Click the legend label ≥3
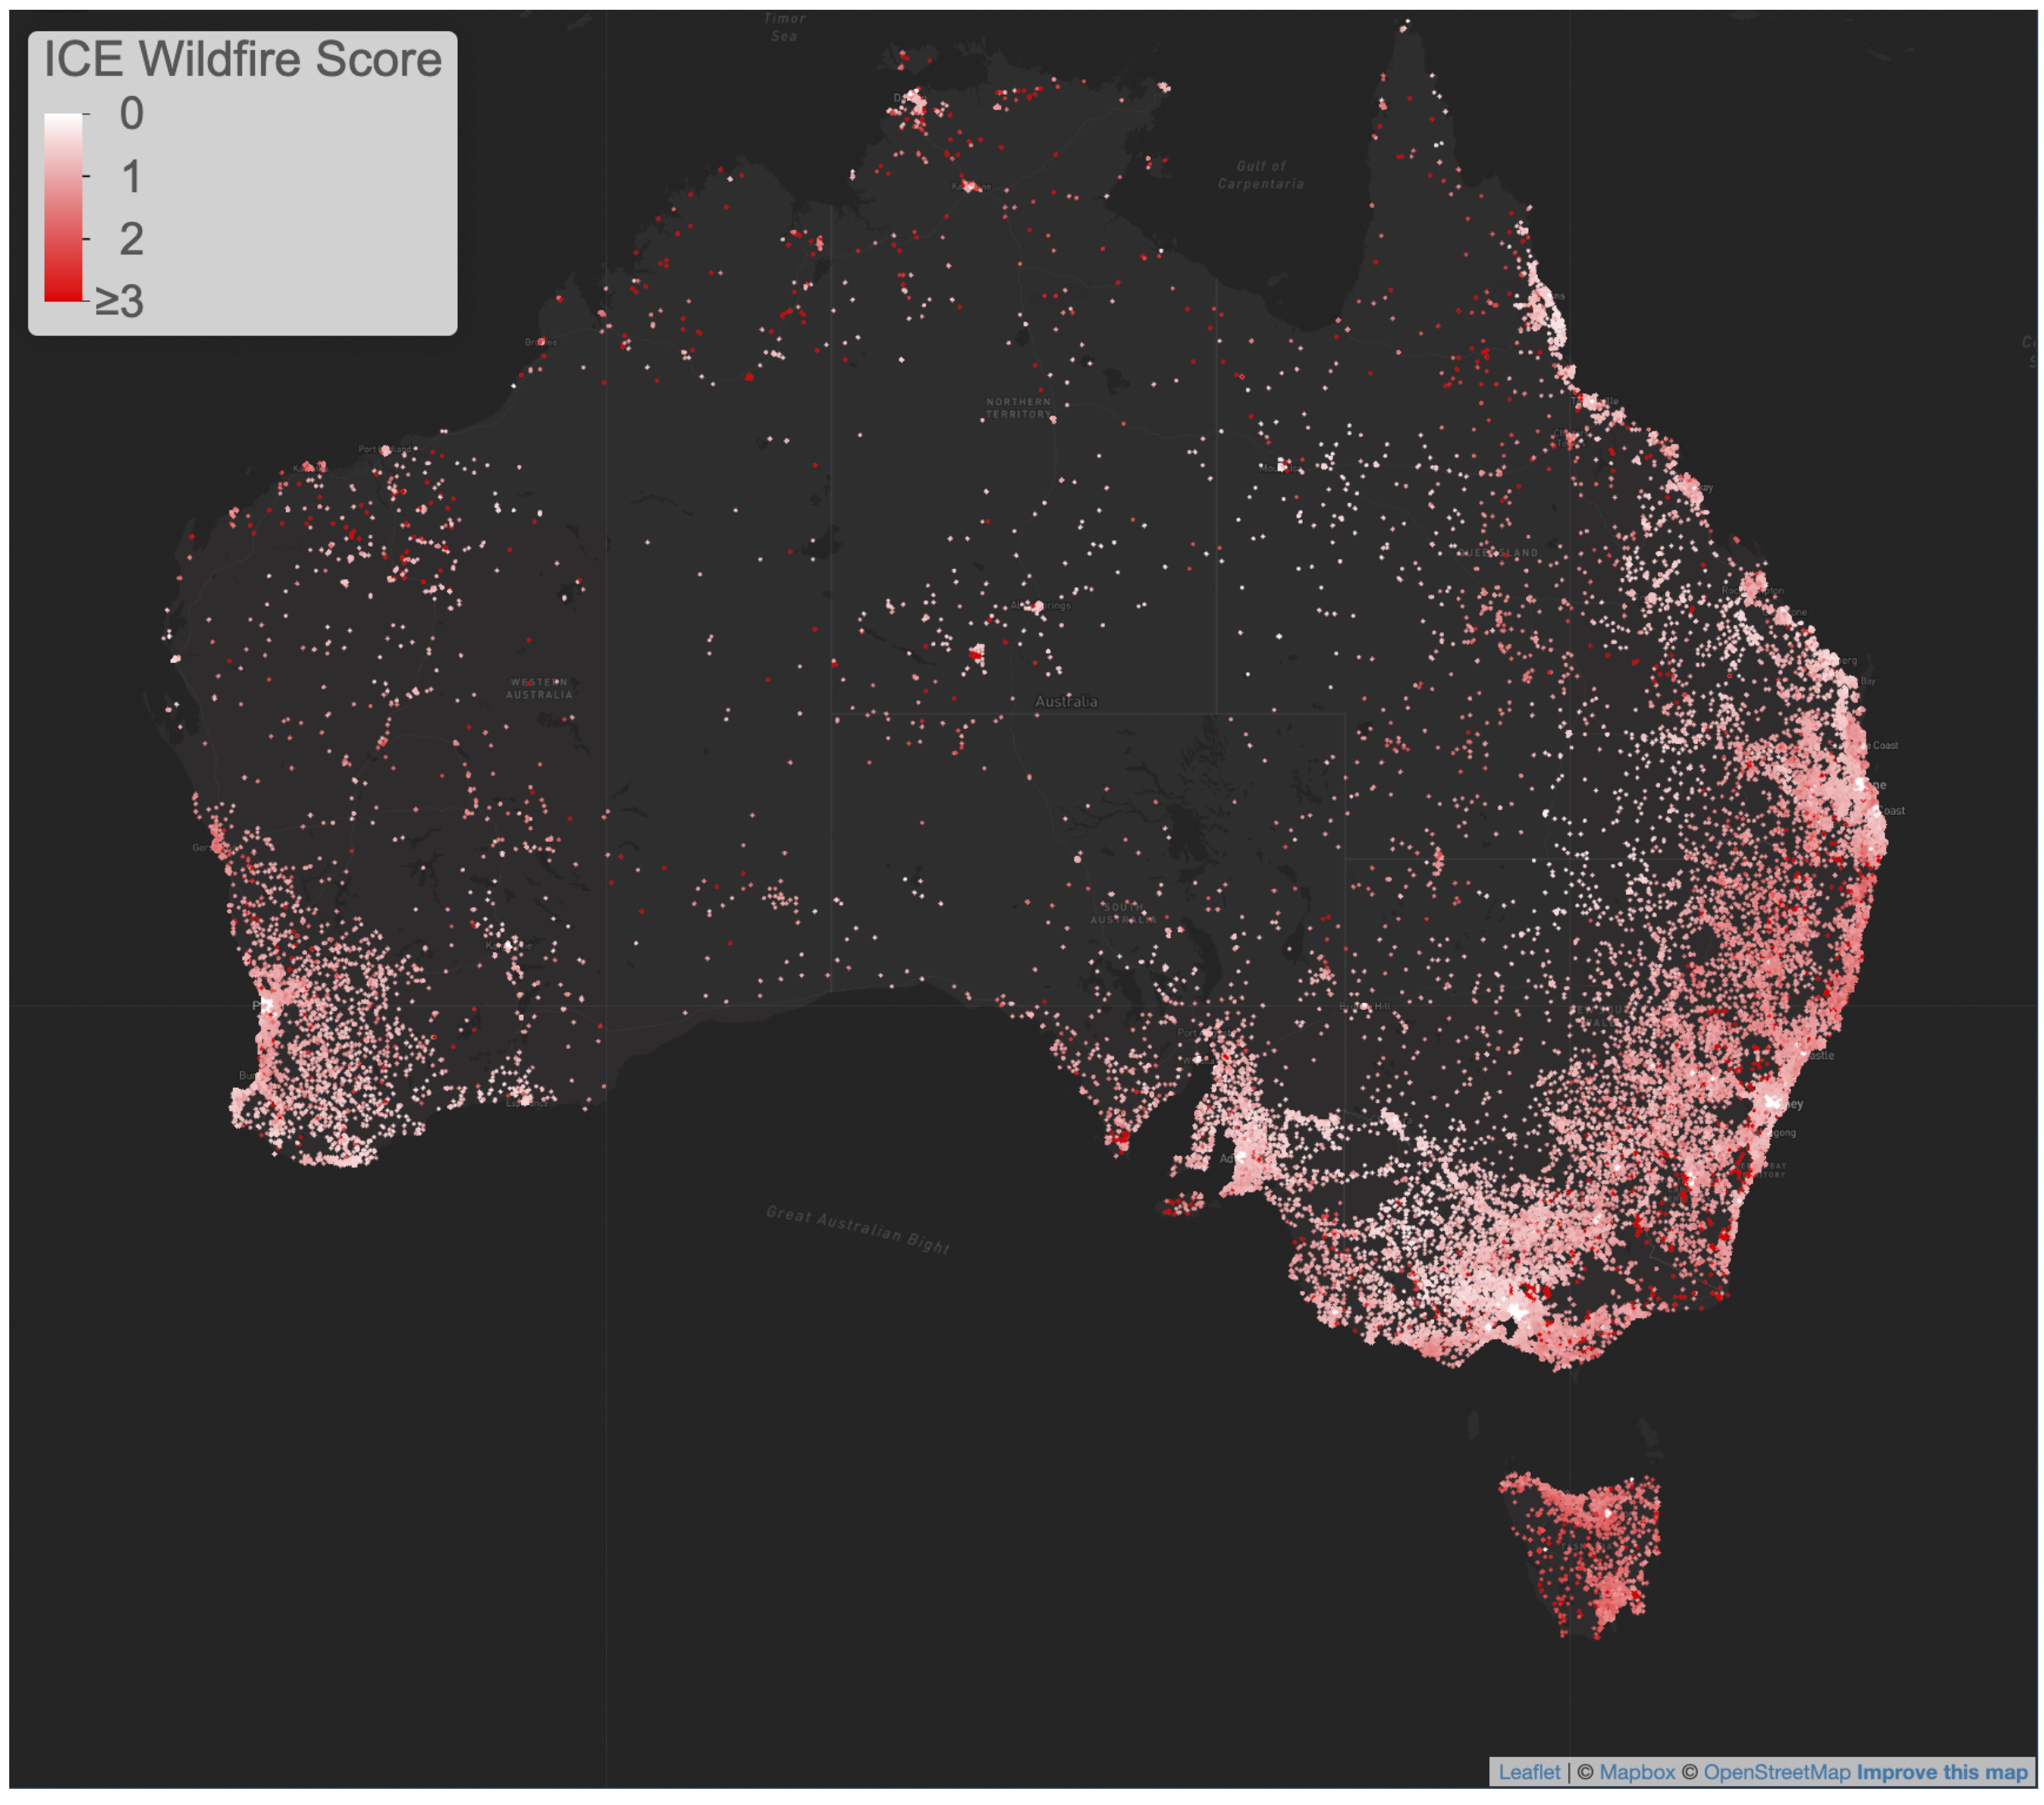The height and width of the screenshot is (1805, 2044). (120, 301)
